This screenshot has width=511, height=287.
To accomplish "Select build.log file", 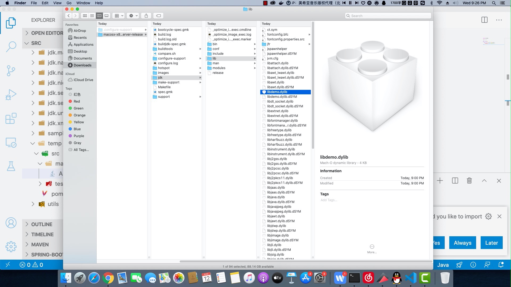I will click(x=164, y=35).
